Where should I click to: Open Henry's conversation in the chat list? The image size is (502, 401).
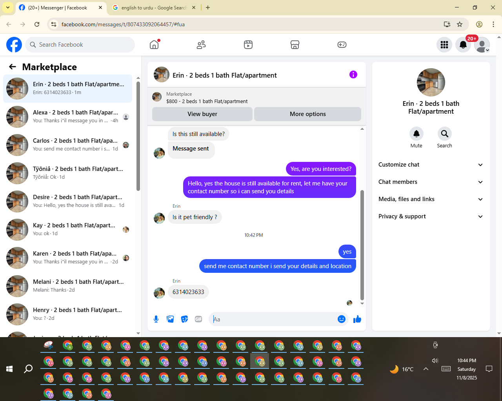click(67, 314)
